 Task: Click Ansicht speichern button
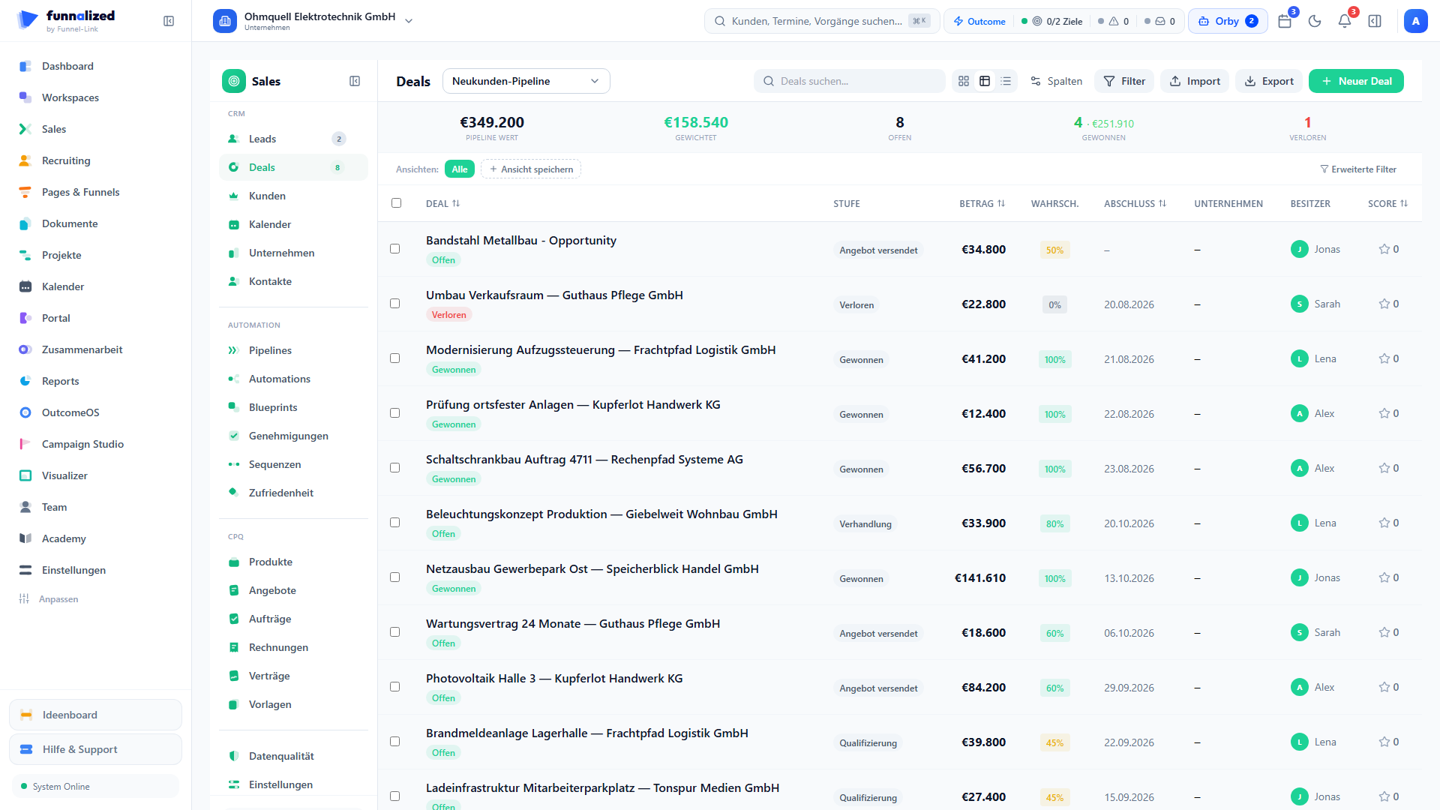(531, 169)
